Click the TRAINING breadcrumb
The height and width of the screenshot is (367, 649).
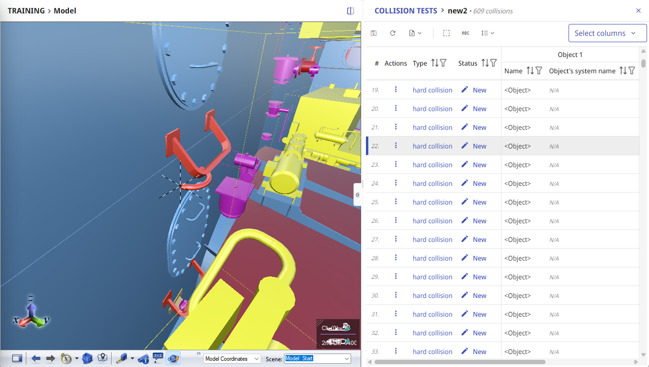tap(26, 11)
